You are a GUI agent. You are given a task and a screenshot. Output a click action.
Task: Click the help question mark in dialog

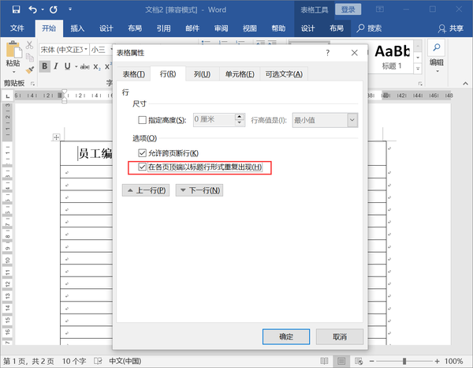coord(328,53)
